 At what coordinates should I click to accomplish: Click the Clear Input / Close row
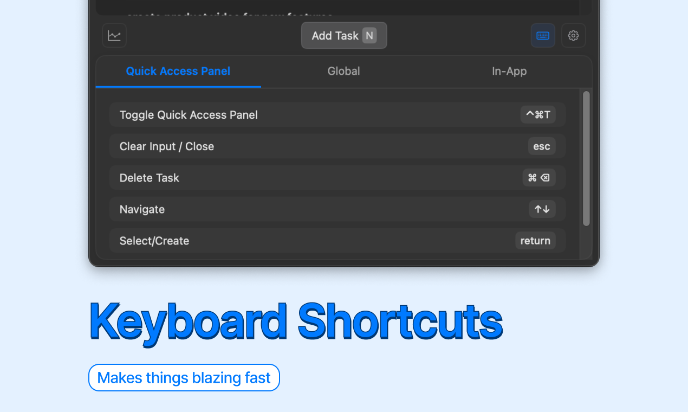[337, 146]
